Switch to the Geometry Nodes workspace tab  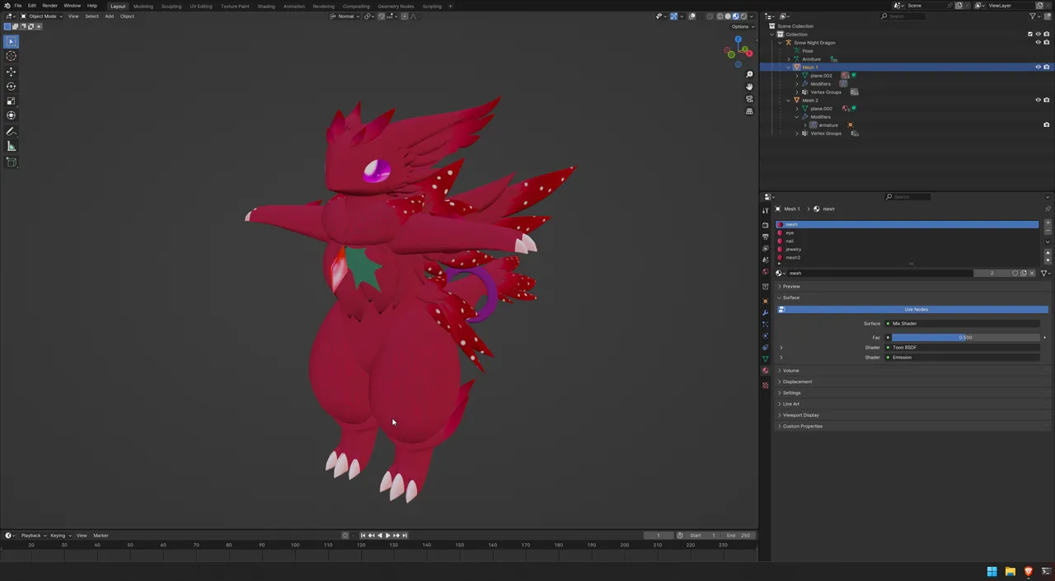396,7
